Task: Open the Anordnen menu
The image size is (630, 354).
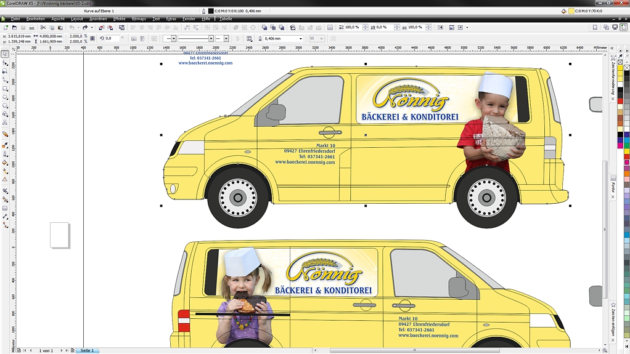Action: (x=98, y=19)
